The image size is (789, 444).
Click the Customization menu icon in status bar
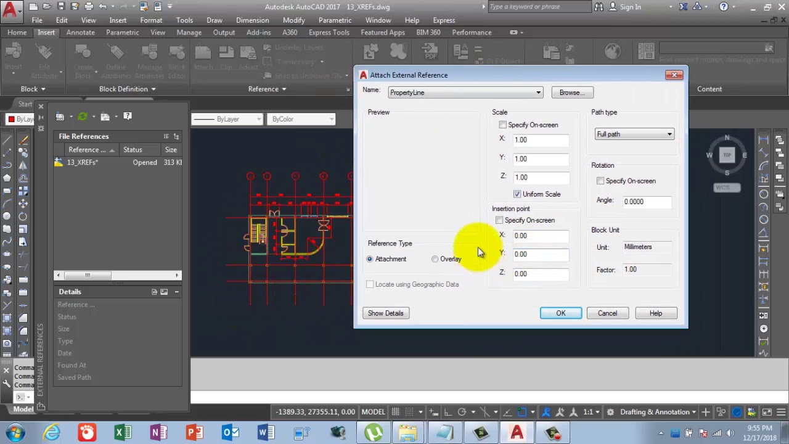coord(782,412)
